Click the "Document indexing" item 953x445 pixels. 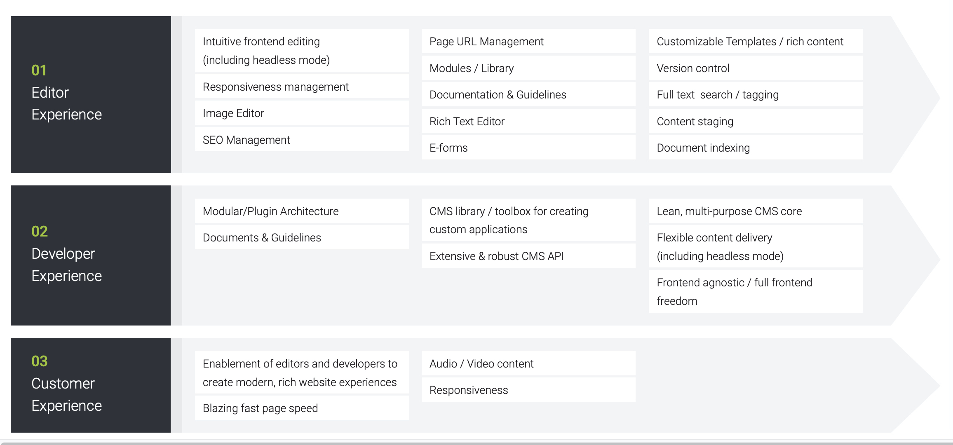point(756,148)
